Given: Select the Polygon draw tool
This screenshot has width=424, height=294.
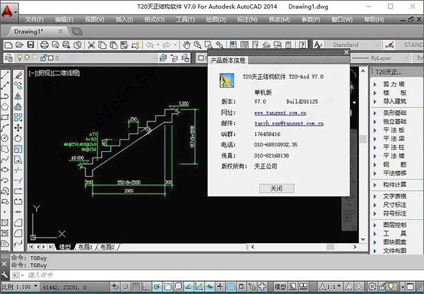Looking at the screenshot, I should (x=5, y=107).
